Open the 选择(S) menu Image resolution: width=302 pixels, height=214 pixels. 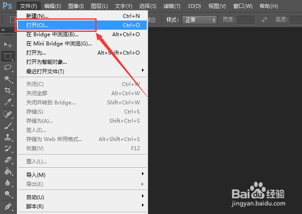point(148,6)
